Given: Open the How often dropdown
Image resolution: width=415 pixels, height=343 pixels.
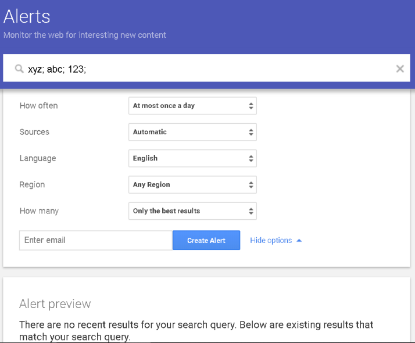Looking at the screenshot, I should (192, 106).
